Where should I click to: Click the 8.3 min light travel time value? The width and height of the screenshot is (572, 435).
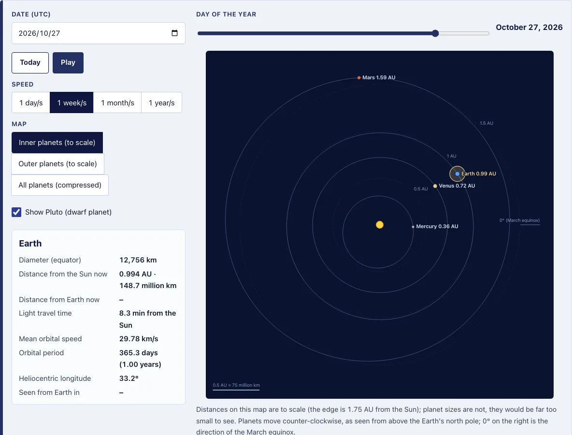[x=147, y=319]
